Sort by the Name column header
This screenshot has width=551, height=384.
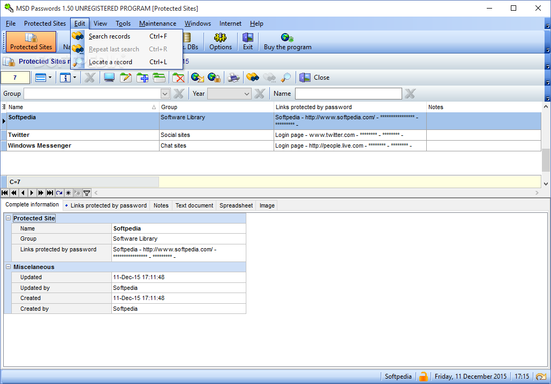click(82, 107)
